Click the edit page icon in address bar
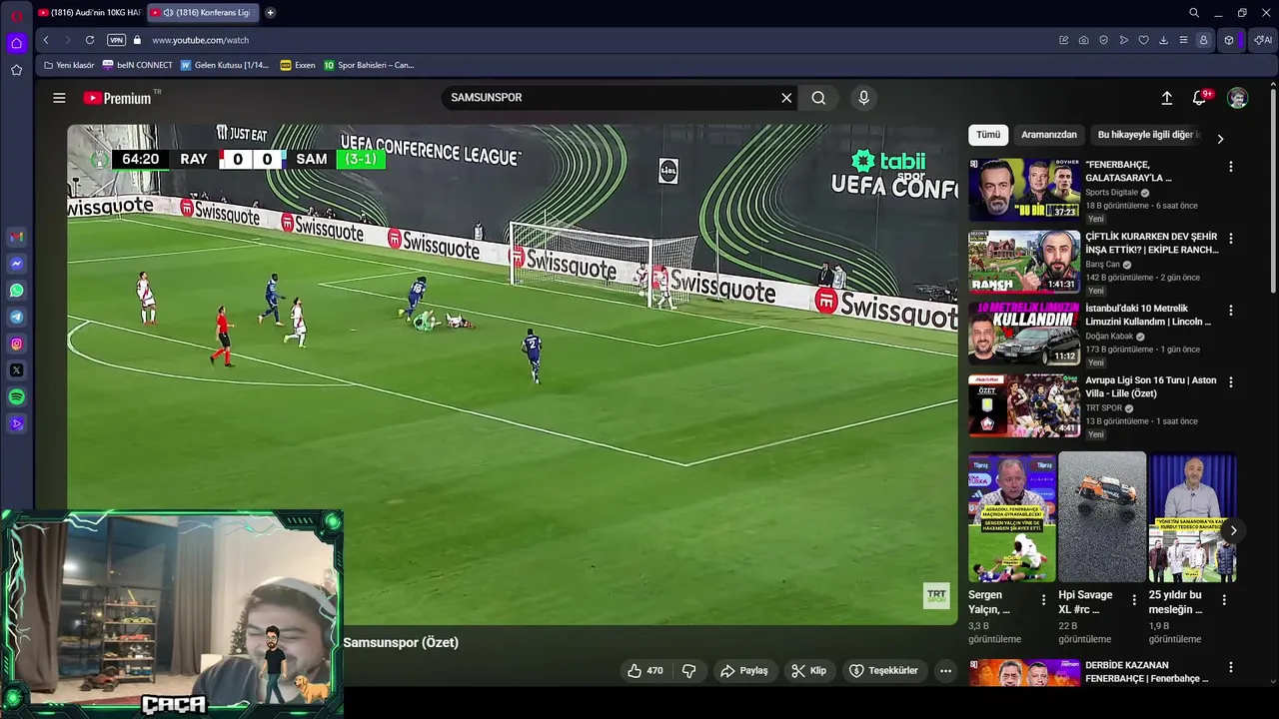1279x719 pixels. (1064, 40)
